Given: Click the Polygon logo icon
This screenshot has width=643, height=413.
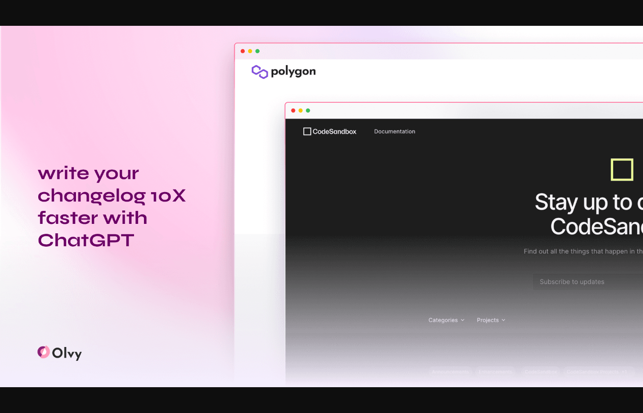Looking at the screenshot, I should pos(259,72).
